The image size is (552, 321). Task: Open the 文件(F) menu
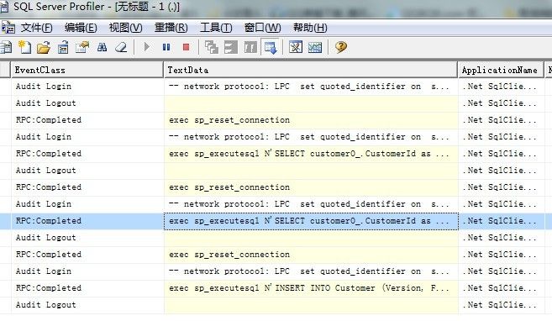(36, 28)
